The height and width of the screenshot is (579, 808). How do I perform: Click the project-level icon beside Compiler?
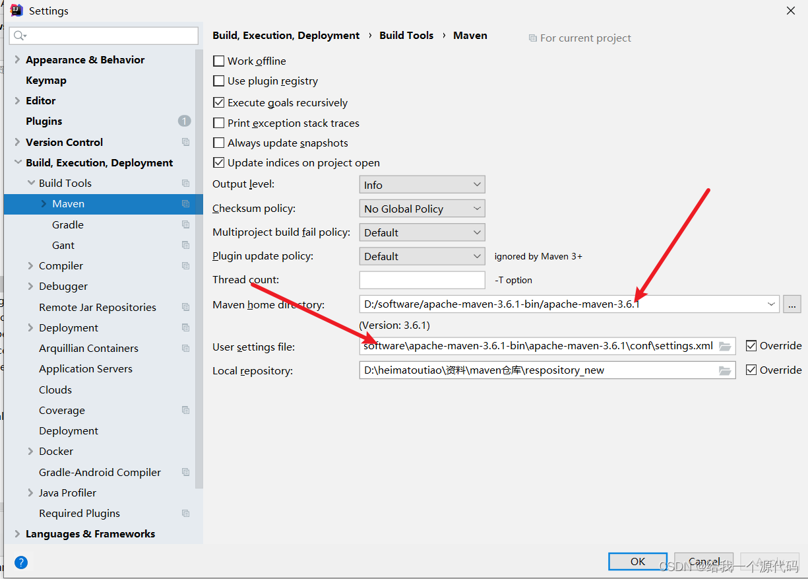pyautogui.click(x=186, y=265)
